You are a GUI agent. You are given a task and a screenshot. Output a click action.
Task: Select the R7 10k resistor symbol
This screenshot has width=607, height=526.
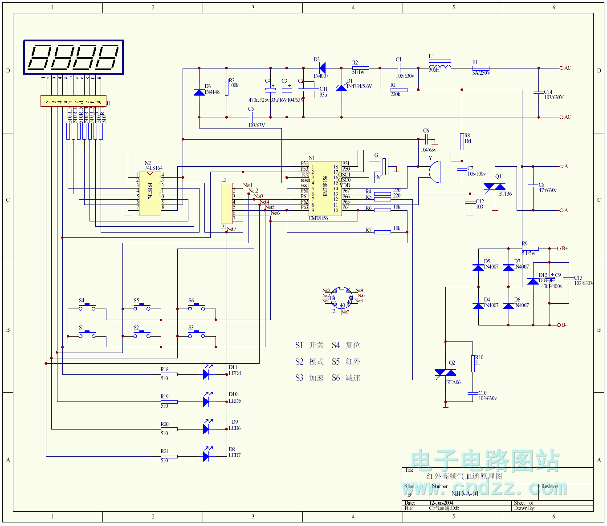click(x=383, y=232)
